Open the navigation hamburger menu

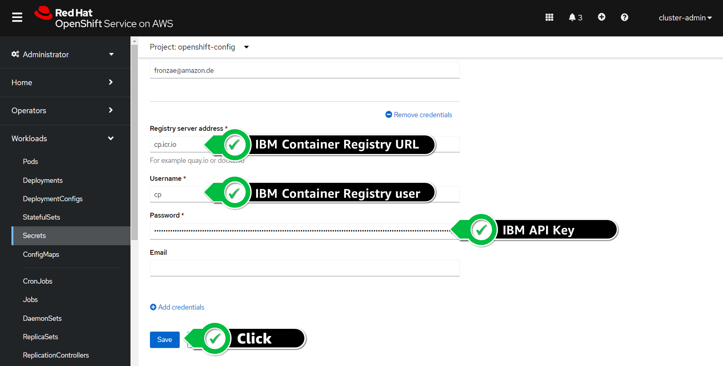click(17, 17)
